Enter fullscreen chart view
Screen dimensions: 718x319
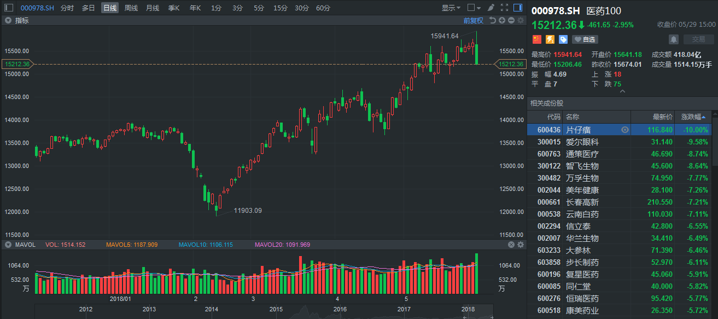pos(504,8)
